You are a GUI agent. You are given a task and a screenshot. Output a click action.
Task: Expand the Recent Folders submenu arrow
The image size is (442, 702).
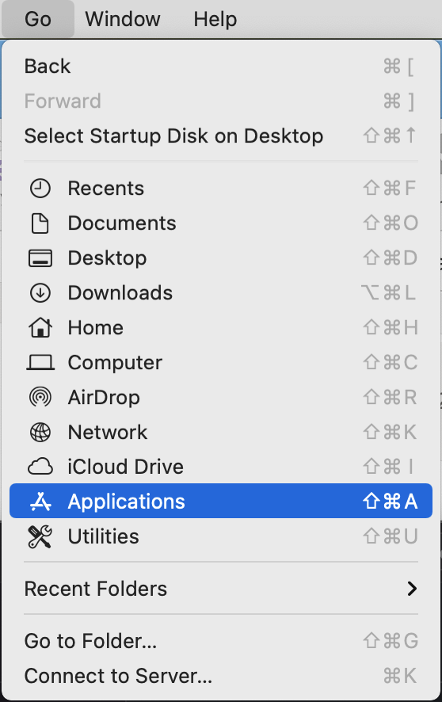412,589
